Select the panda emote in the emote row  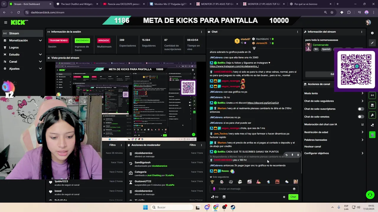pos(240,182)
